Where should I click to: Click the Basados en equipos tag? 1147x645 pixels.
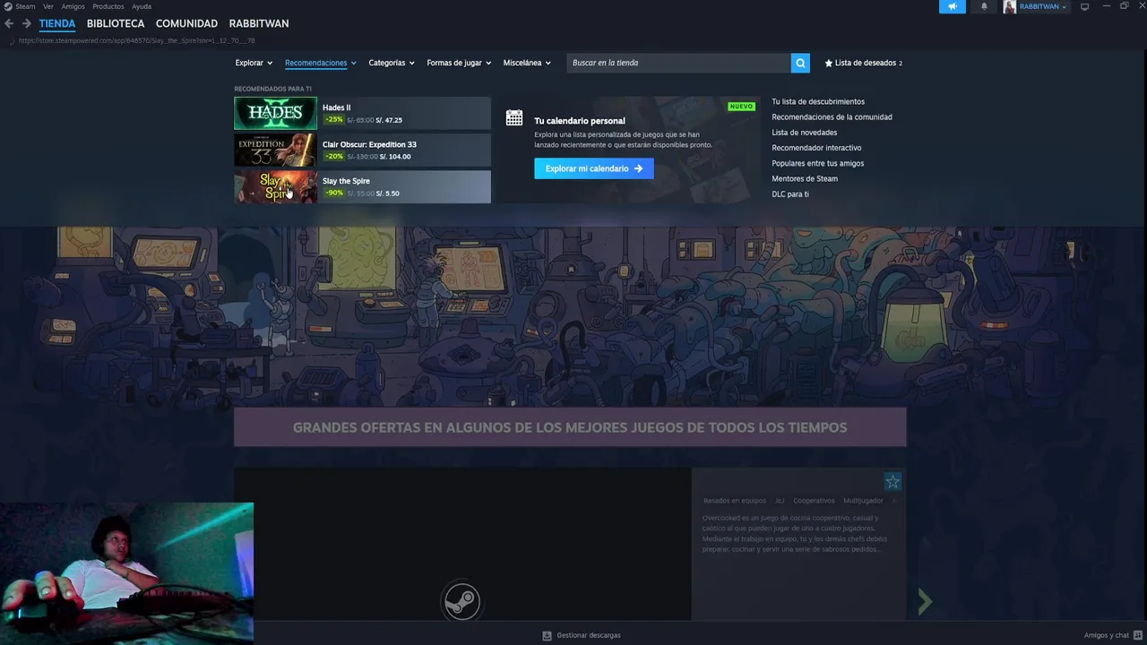[734, 501]
